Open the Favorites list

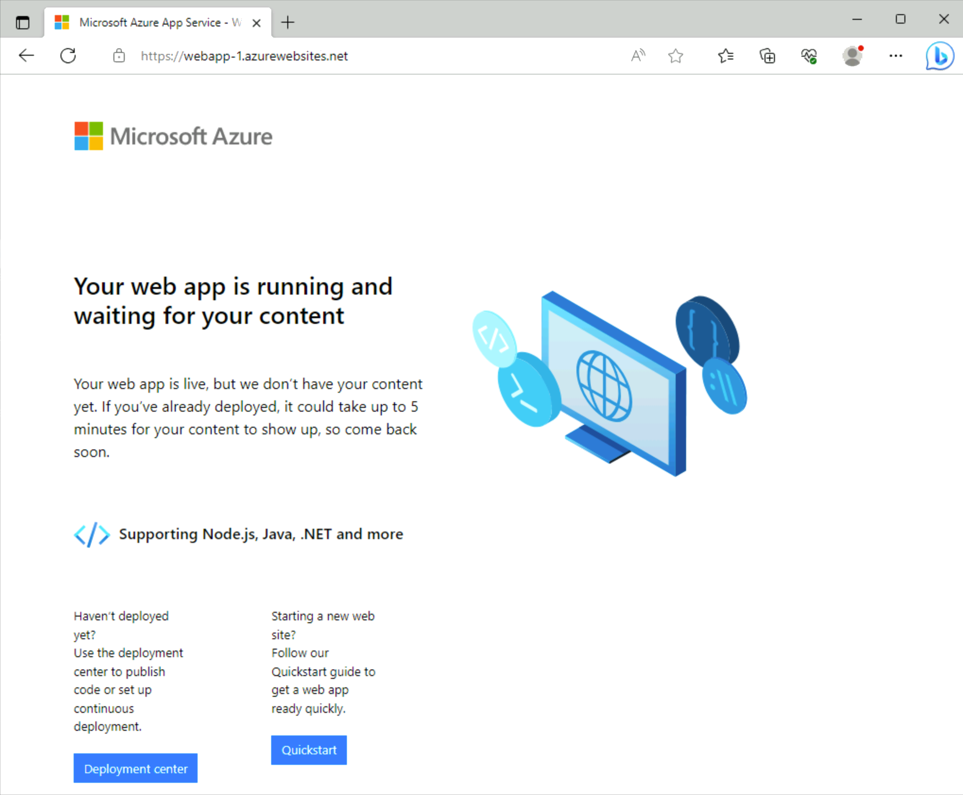tap(725, 56)
